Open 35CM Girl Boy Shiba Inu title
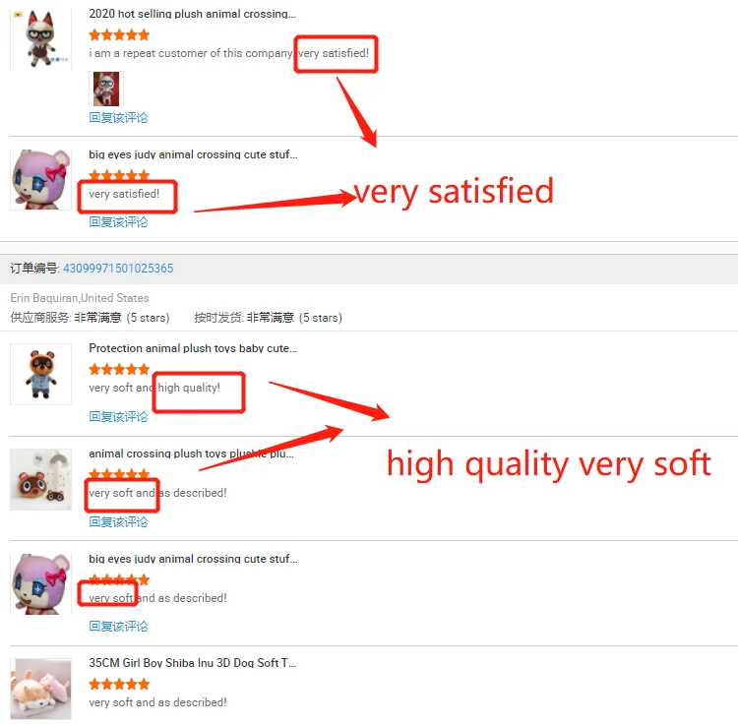This screenshot has width=738, height=725. pos(193,663)
